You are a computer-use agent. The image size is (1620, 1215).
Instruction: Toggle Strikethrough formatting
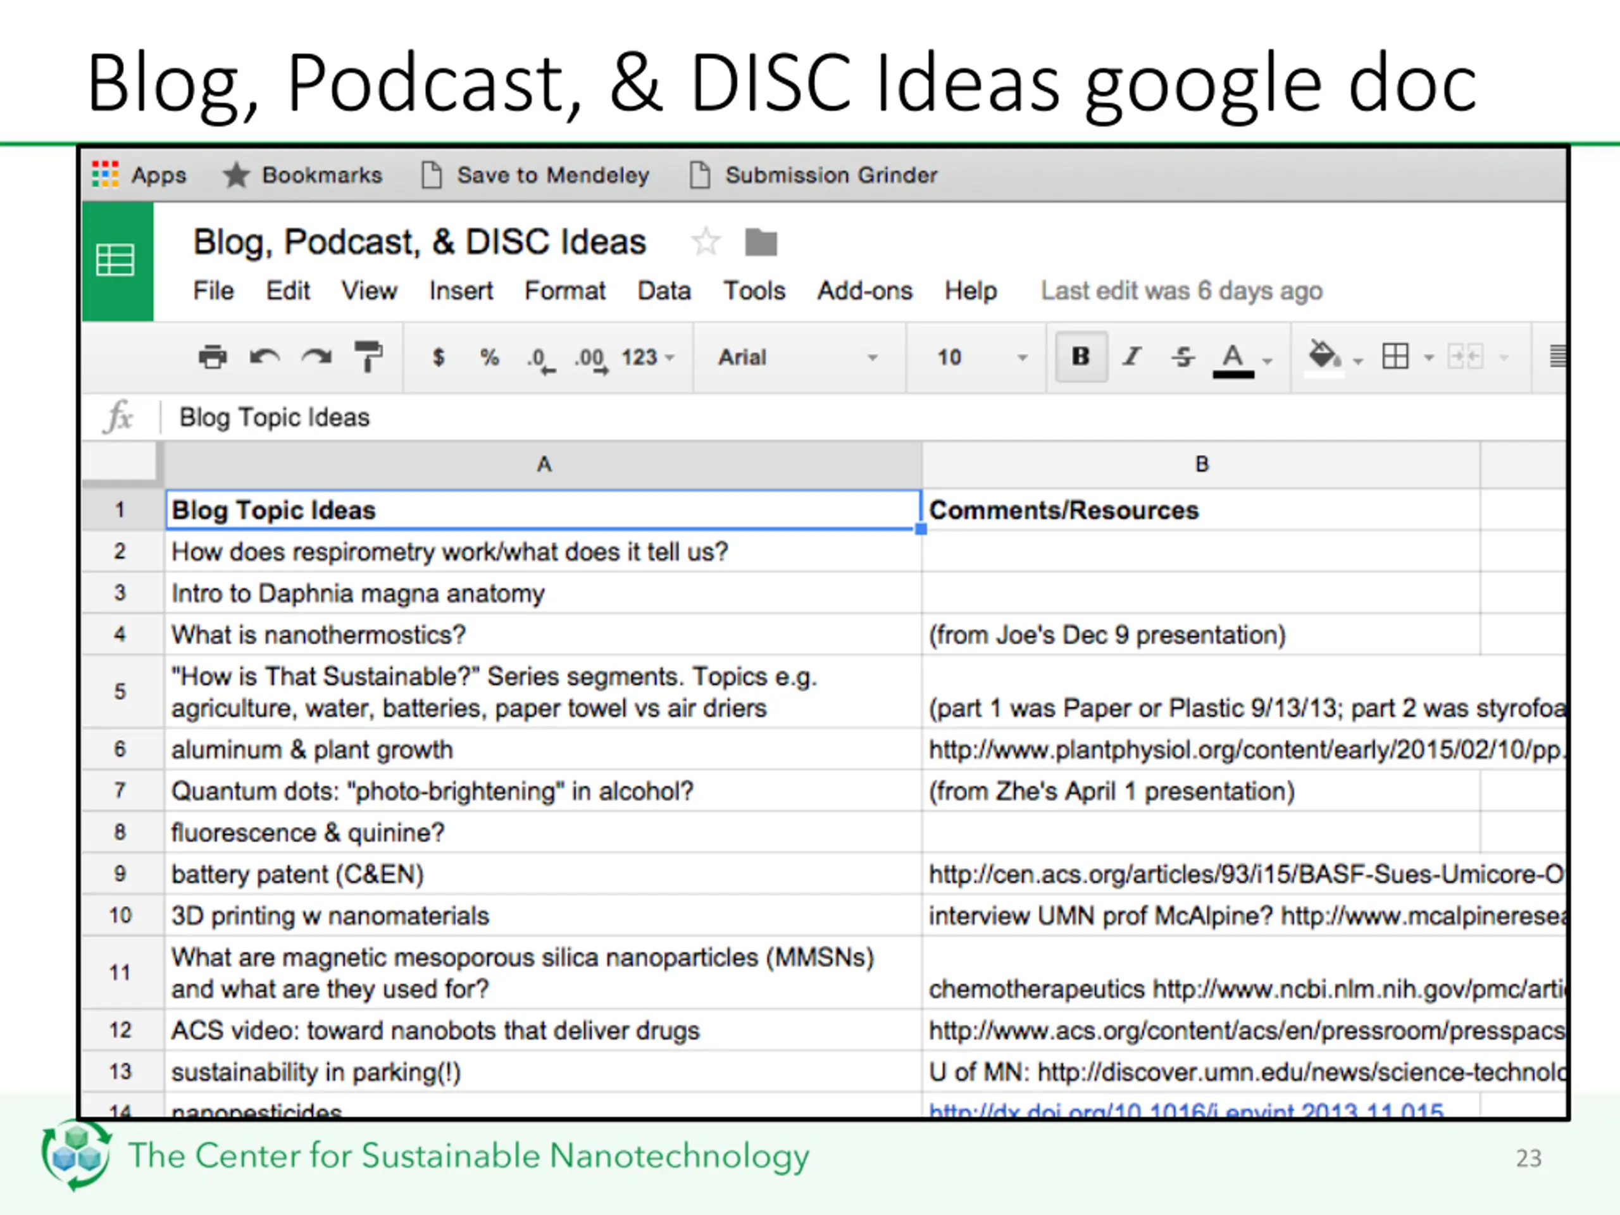coord(1183,357)
